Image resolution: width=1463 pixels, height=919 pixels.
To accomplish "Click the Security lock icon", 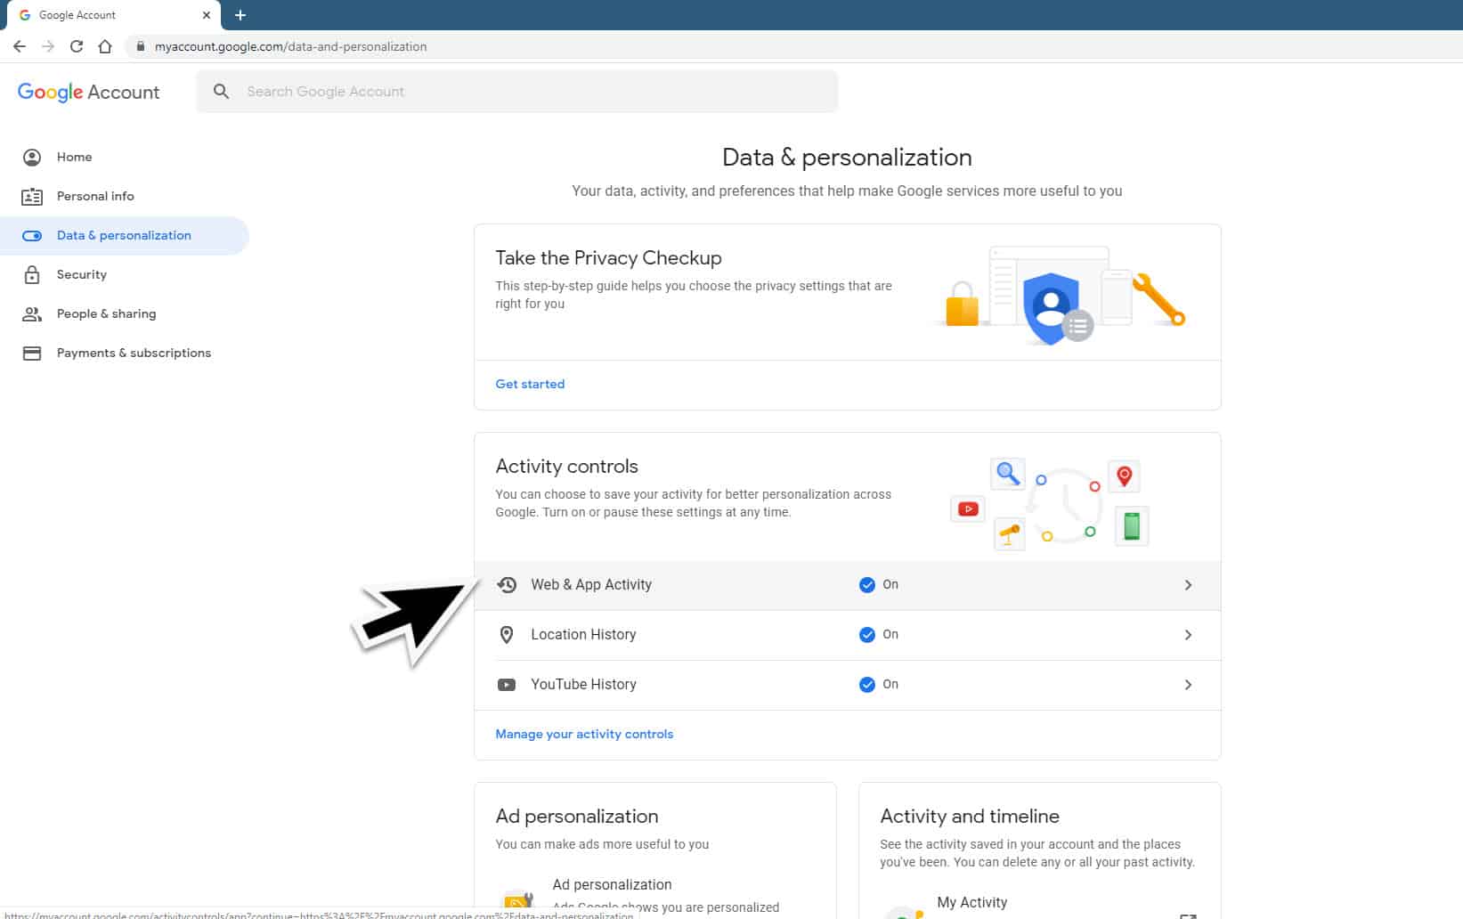I will 32,274.
